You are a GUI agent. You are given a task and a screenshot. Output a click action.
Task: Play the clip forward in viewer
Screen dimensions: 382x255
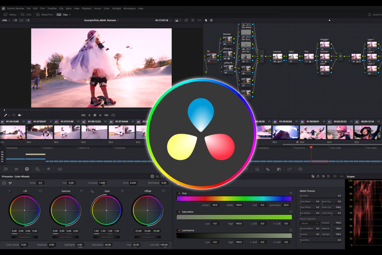[101, 115]
